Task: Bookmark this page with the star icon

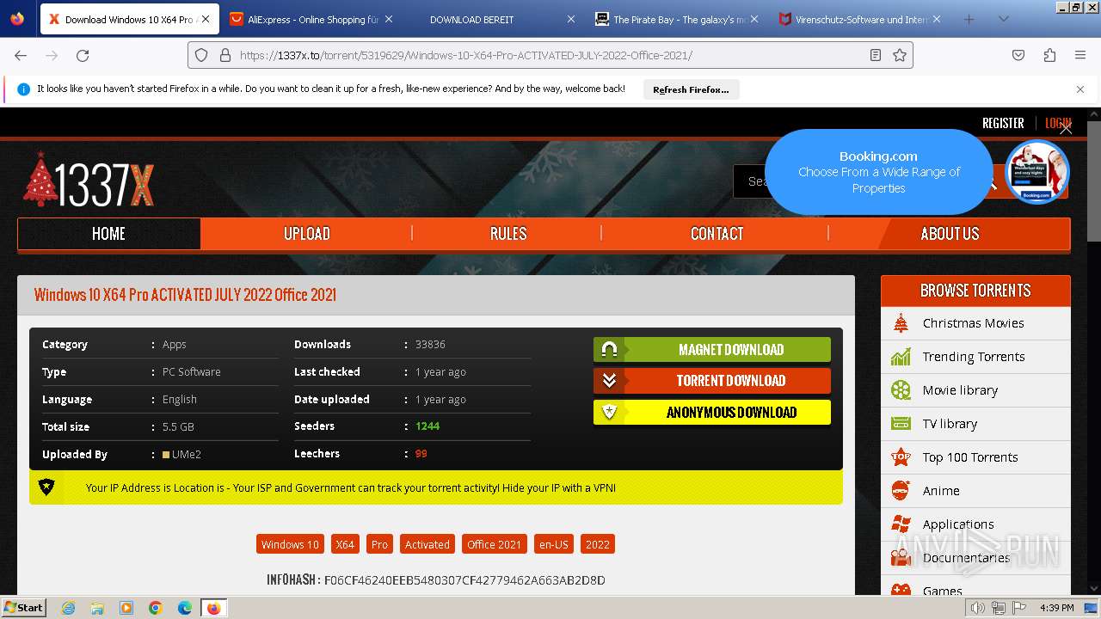Action: pos(900,55)
